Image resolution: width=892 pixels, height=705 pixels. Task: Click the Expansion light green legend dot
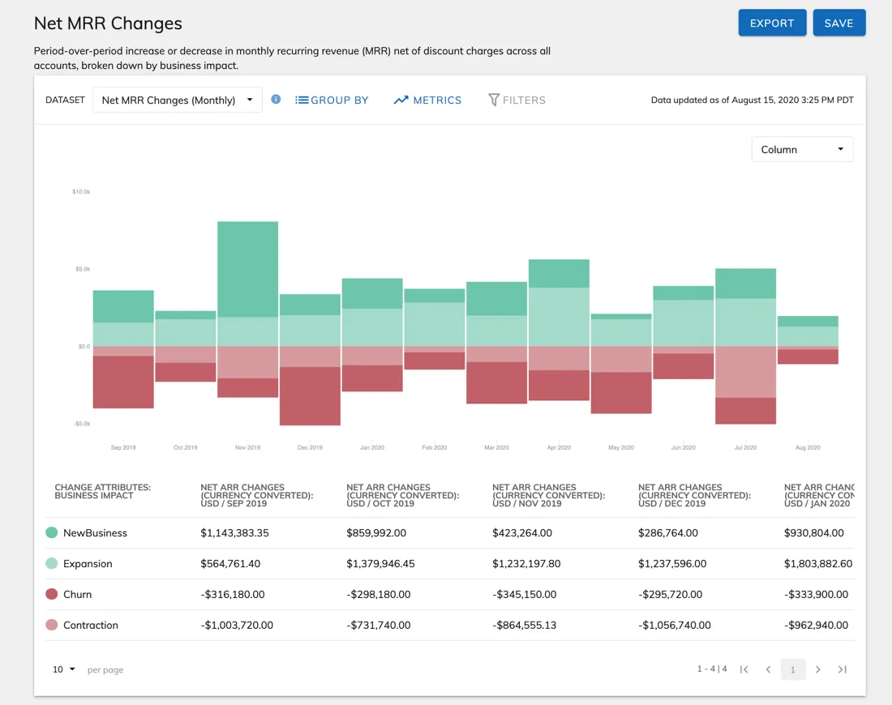52,563
